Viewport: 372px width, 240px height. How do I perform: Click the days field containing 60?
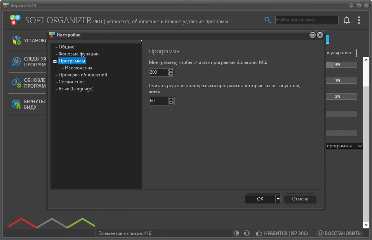click(x=158, y=101)
